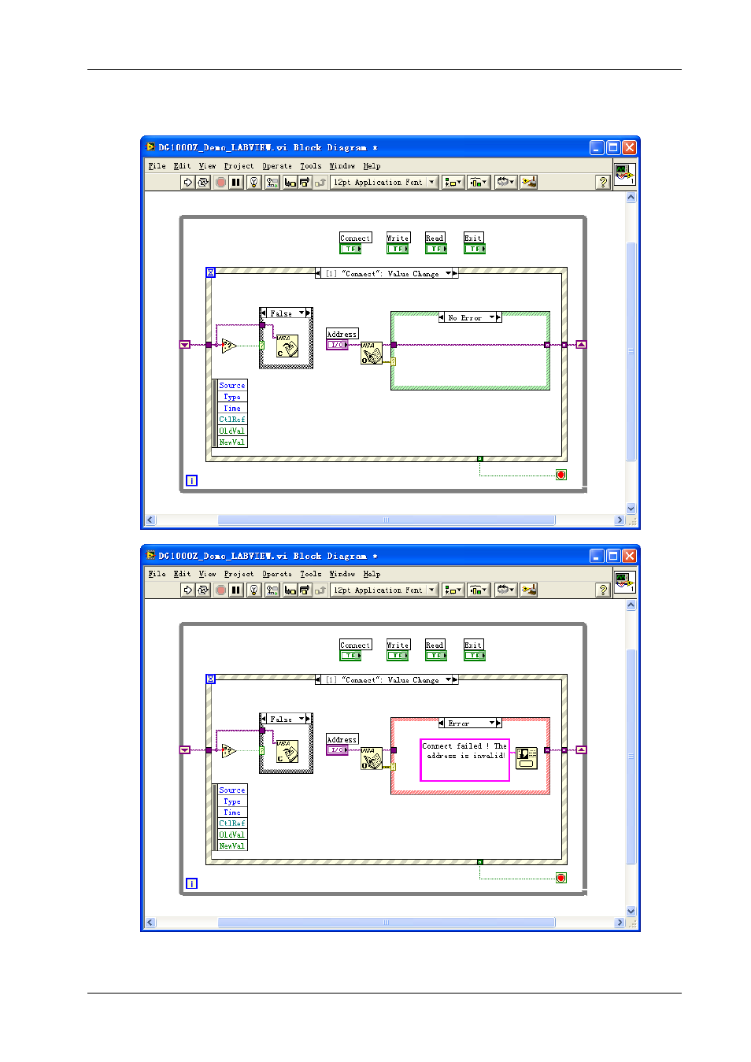751x1062 pixels.
Task: Open the Align Objects dropdown in the top window
Action: coord(453,182)
